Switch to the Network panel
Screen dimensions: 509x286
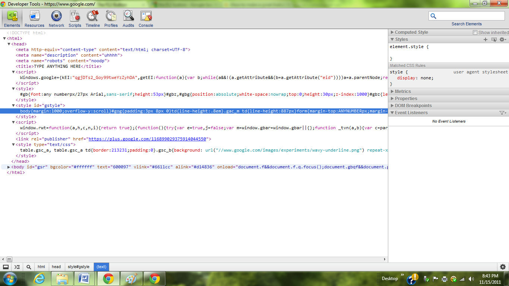coord(56,19)
